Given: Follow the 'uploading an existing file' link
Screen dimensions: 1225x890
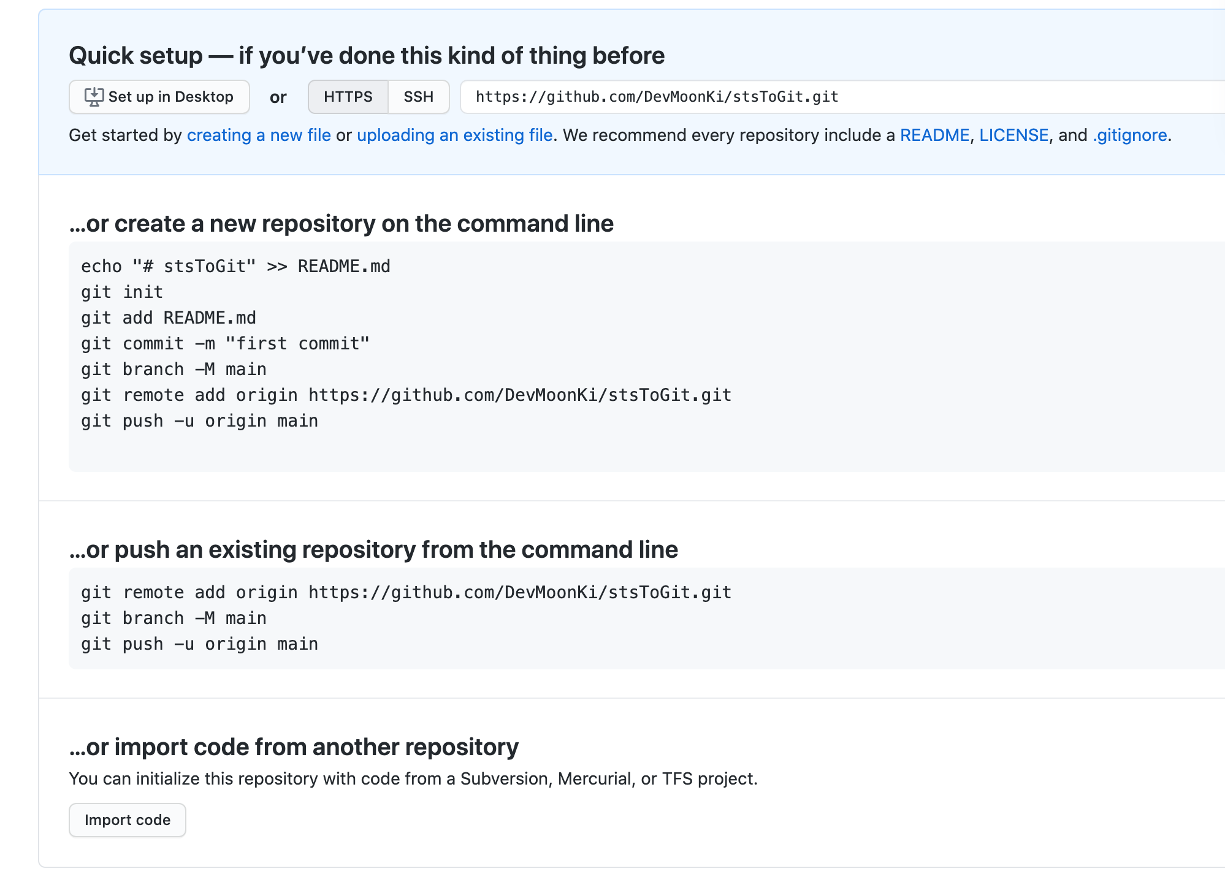Looking at the screenshot, I should click(454, 135).
